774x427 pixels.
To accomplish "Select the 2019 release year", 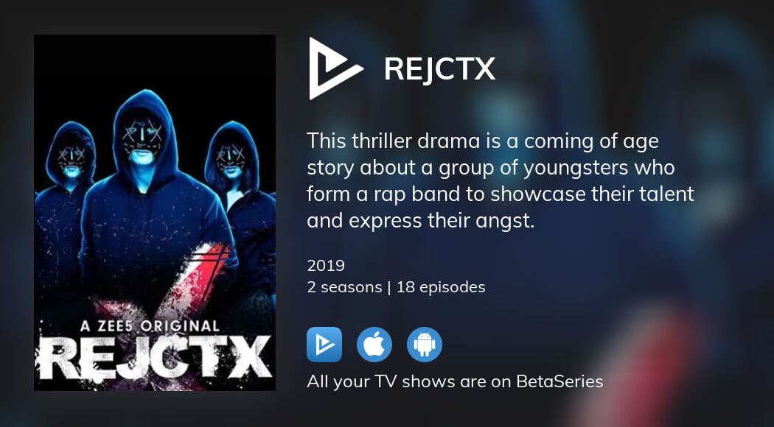I will pyautogui.click(x=326, y=266).
